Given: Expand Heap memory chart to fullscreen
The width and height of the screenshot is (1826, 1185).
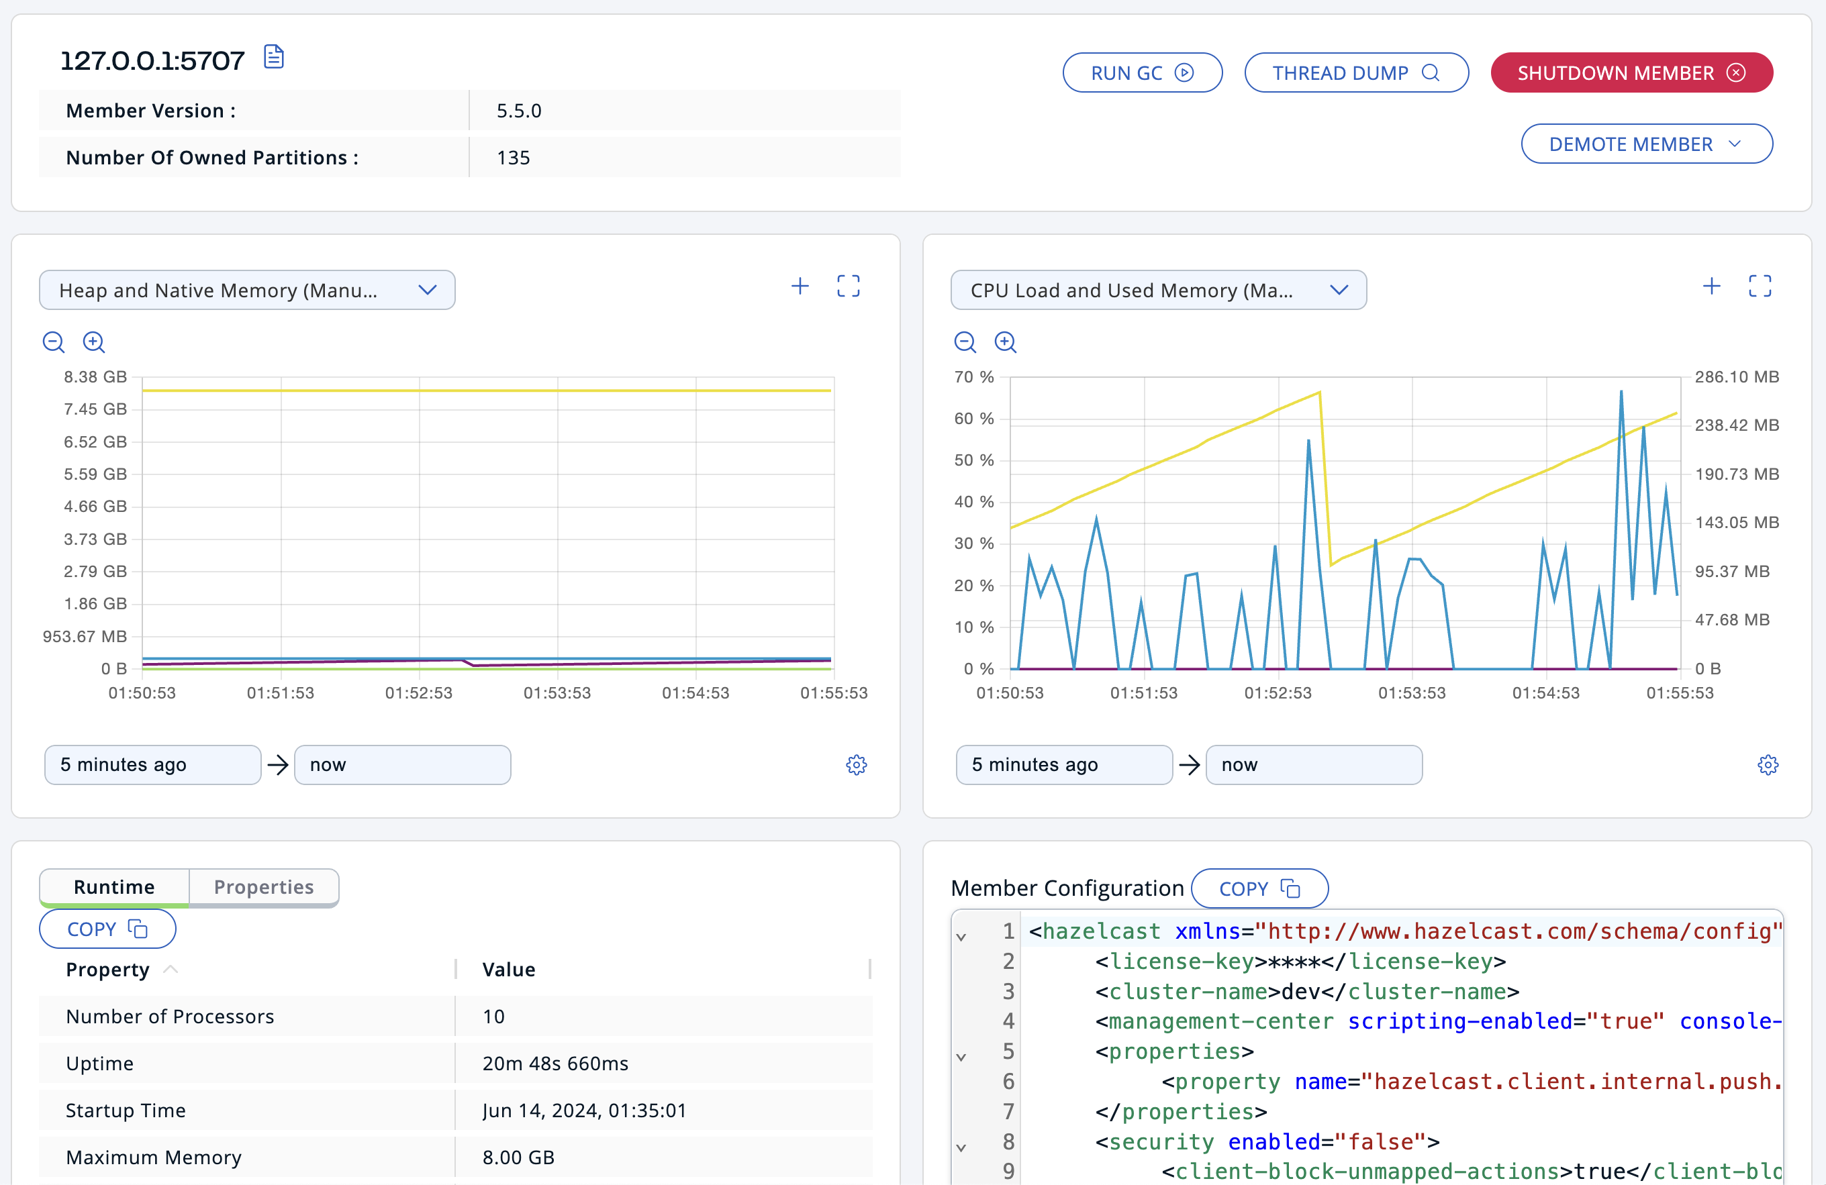Looking at the screenshot, I should tap(848, 287).
